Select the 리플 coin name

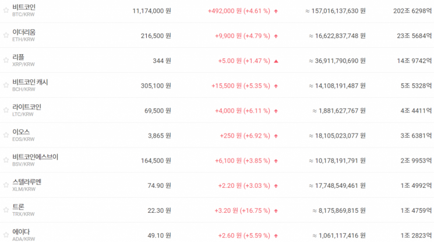pos(18,57)
